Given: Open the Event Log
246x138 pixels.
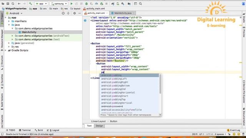Looking at the screenshot, I should pos(233,130).
